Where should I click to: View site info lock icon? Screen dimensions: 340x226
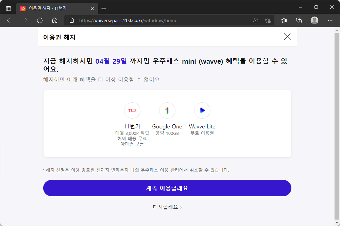(72, 20)
